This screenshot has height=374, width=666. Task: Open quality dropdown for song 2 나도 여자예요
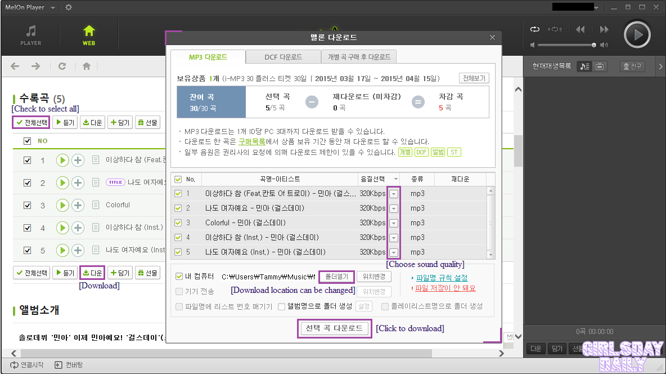[x=394, y=208]
